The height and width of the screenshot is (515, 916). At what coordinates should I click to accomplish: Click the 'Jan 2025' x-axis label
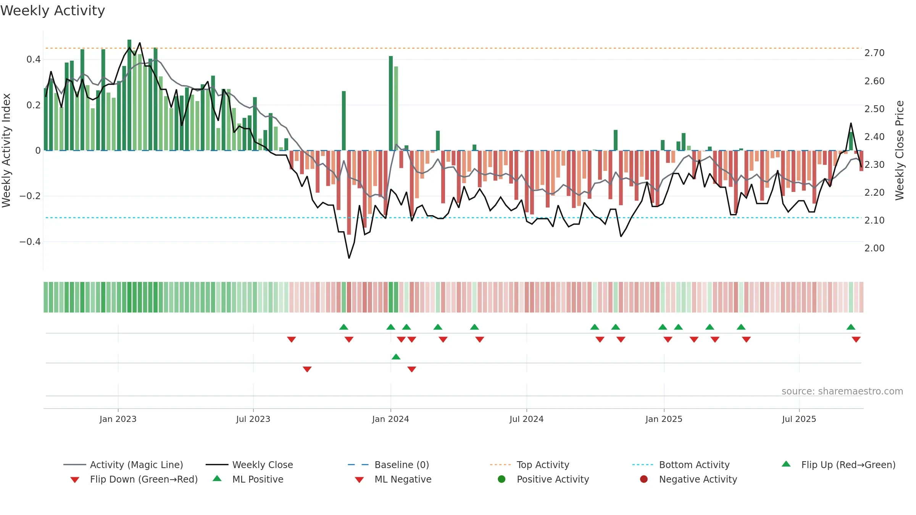point(664,419)
